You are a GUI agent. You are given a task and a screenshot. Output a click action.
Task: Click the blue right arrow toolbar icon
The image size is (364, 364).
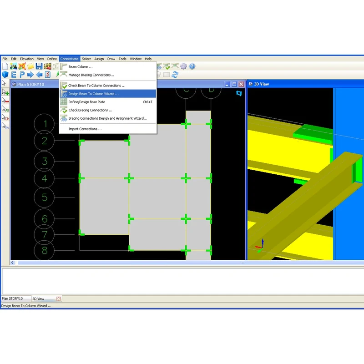tap(30, 75)
